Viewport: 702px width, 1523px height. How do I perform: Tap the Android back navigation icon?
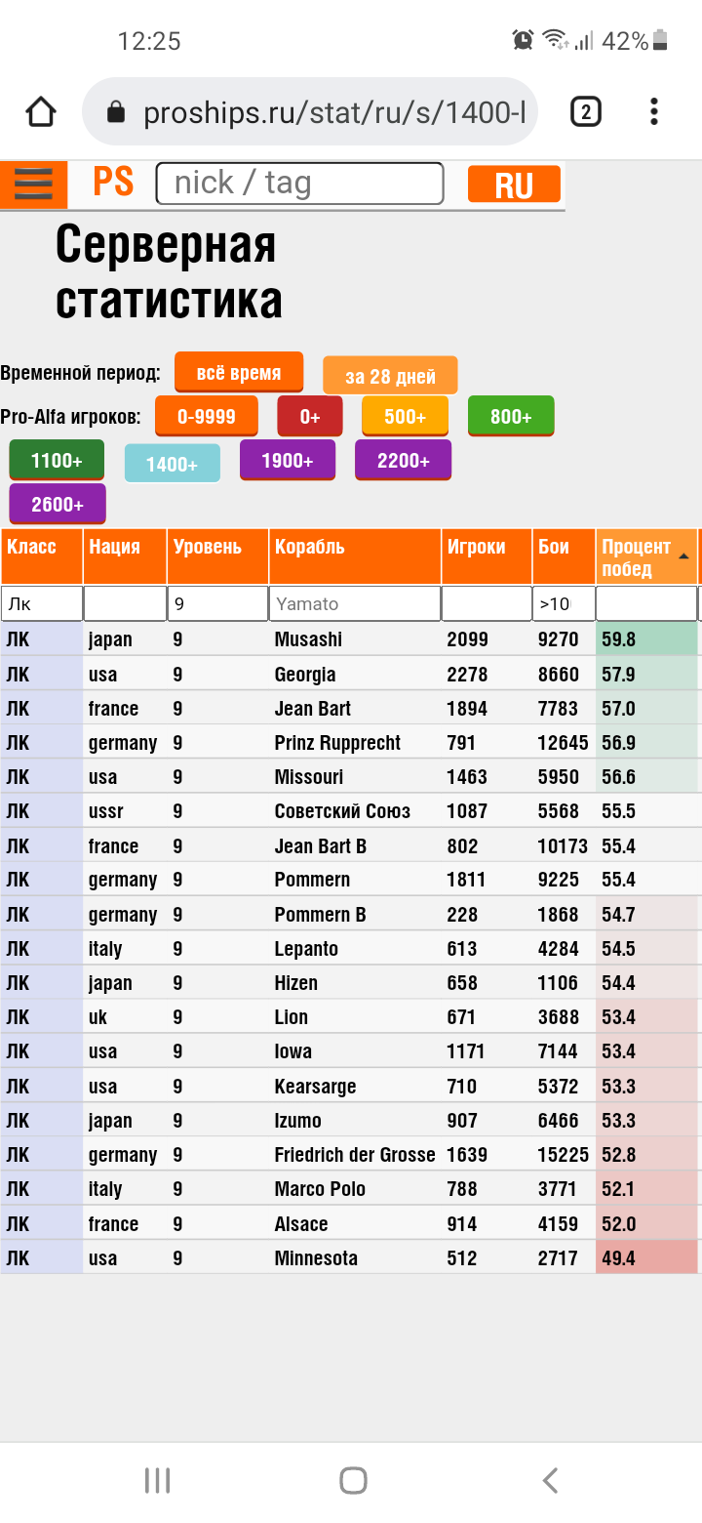click(x=550, y=1480)
